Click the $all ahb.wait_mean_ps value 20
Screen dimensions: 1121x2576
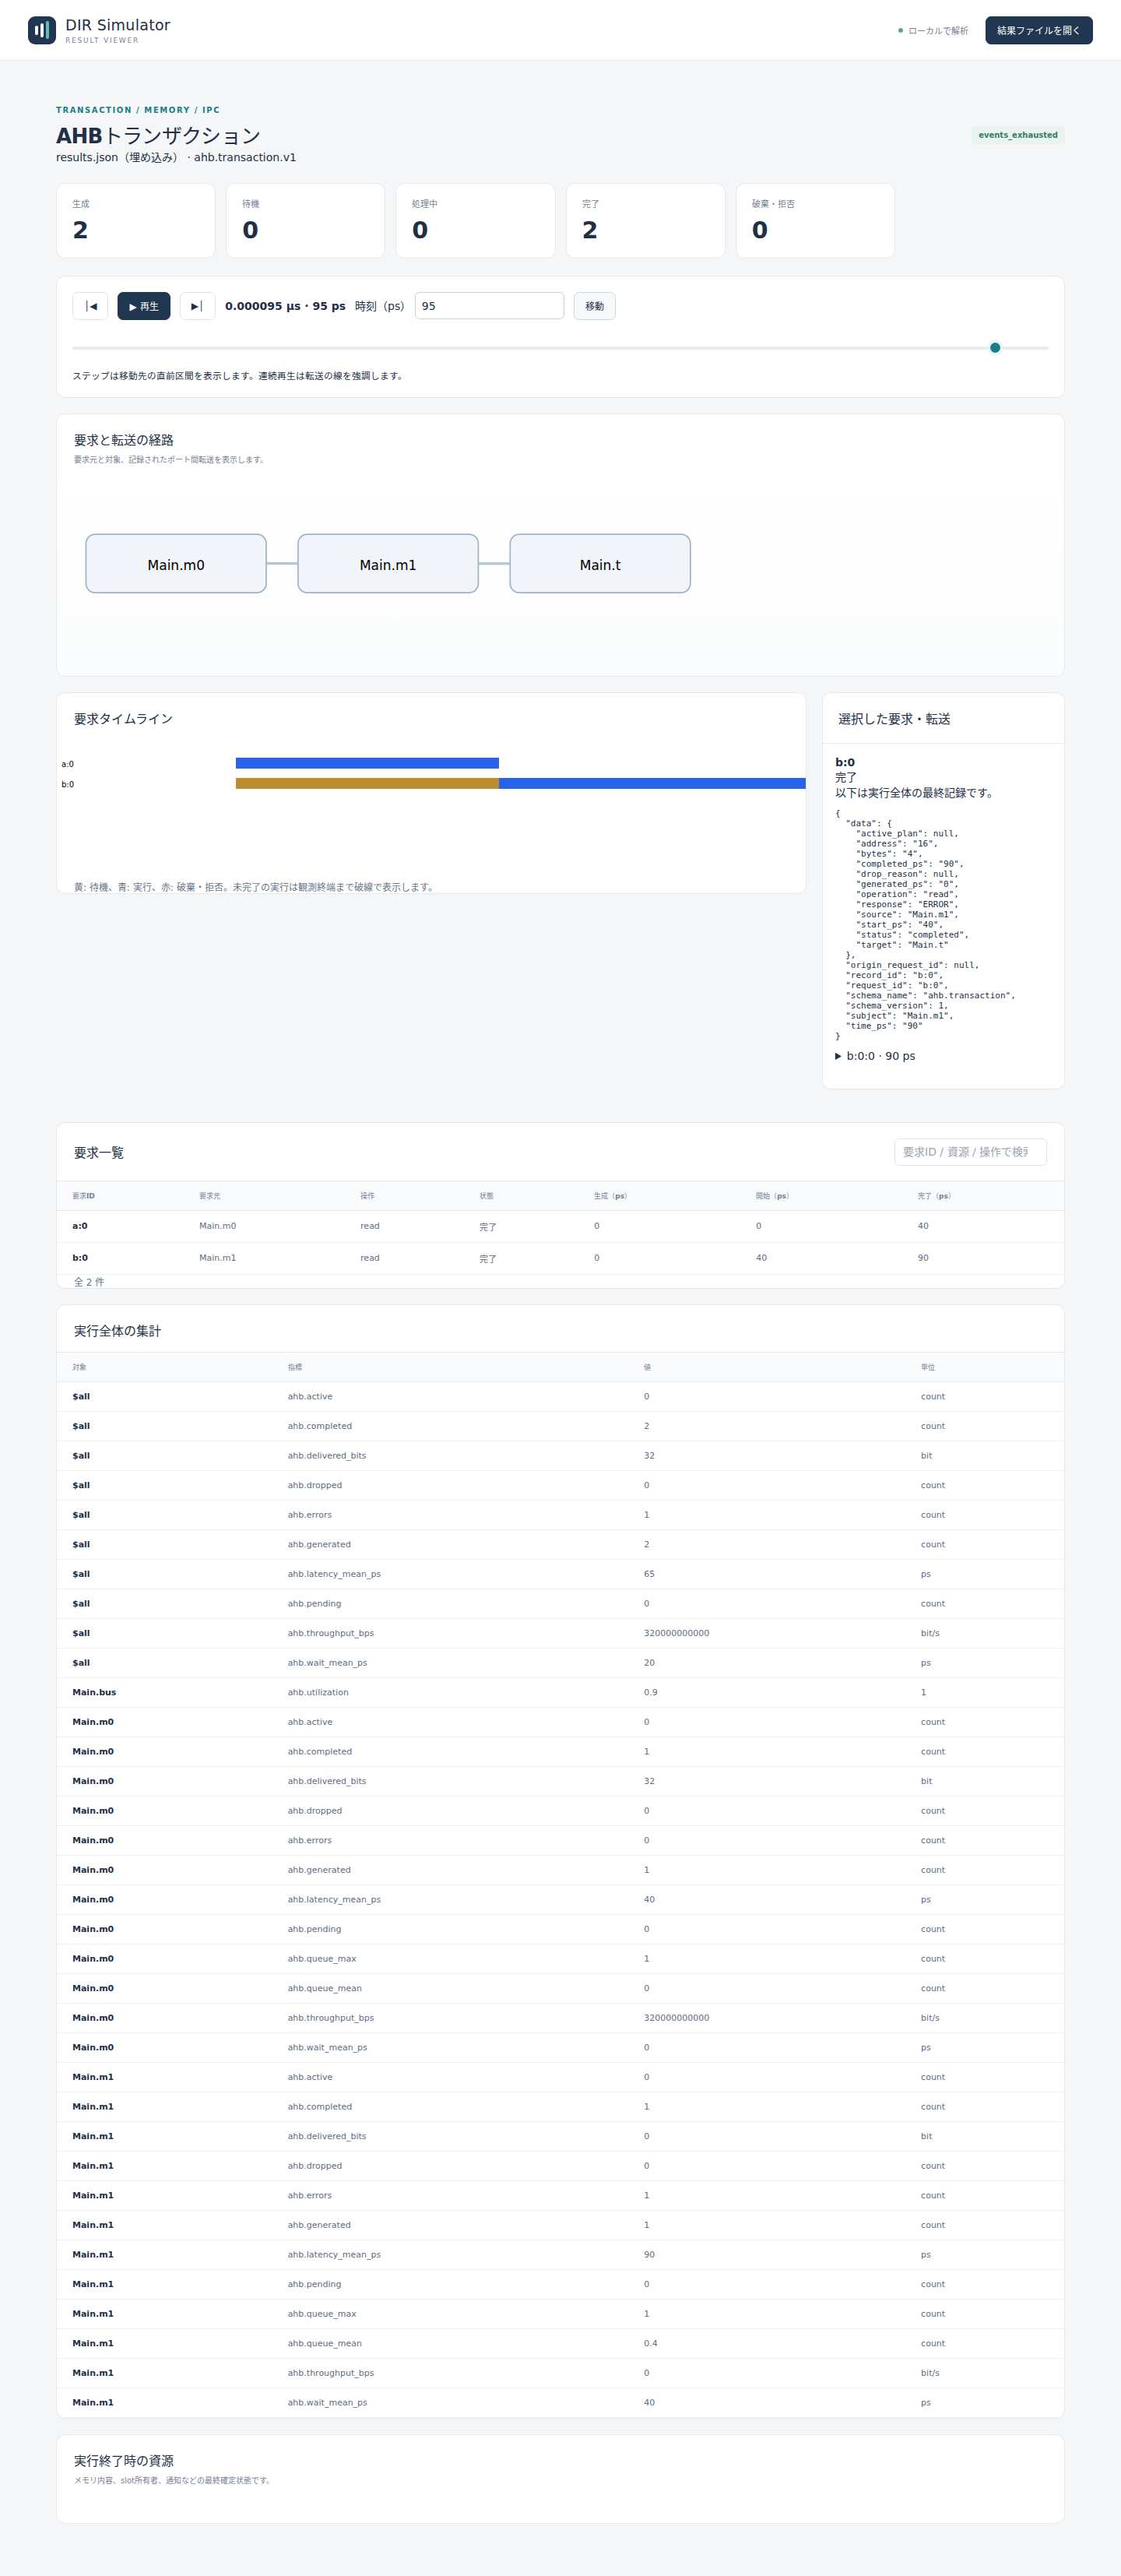649,1663
